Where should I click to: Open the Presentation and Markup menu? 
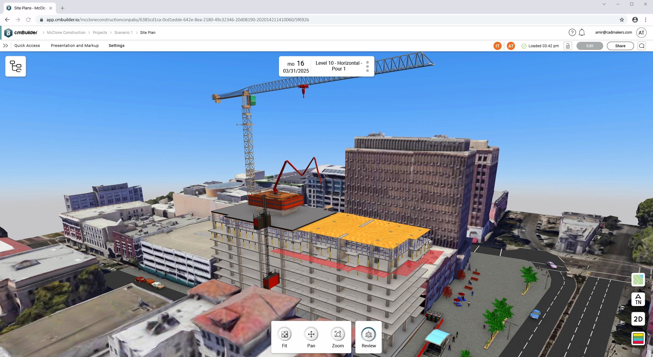[x=75, y=46]
